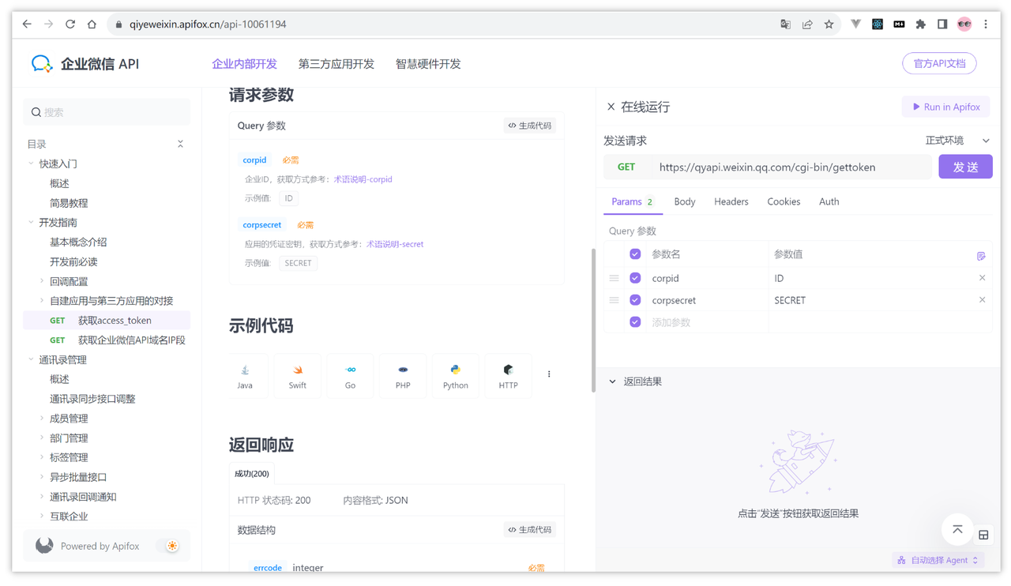
Task: Click the 官方API文档 button
Action: click(x=939, y=64)
